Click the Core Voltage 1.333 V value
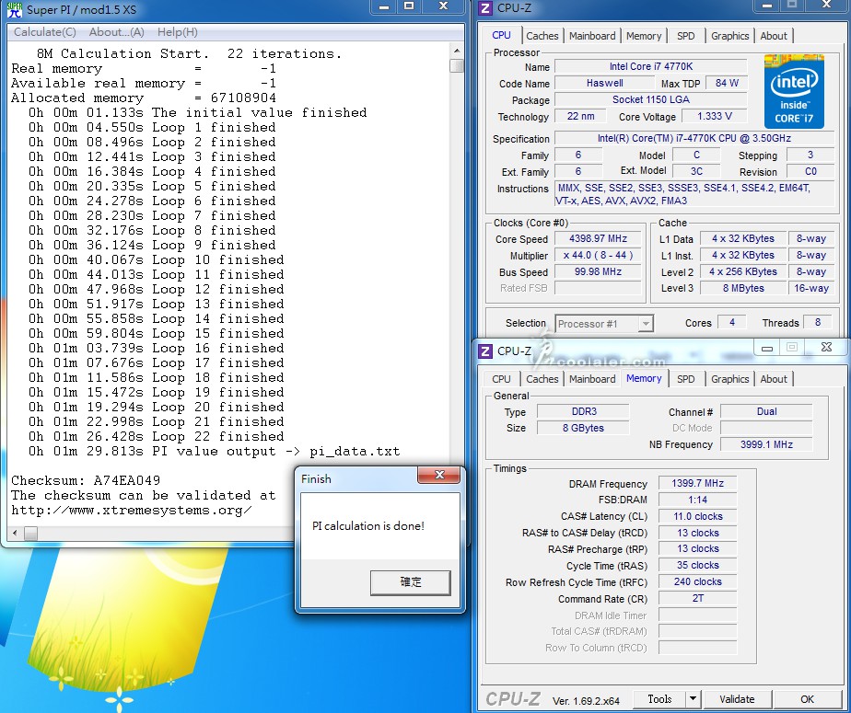The image size is (851, 713). click(x=715, y=116)
